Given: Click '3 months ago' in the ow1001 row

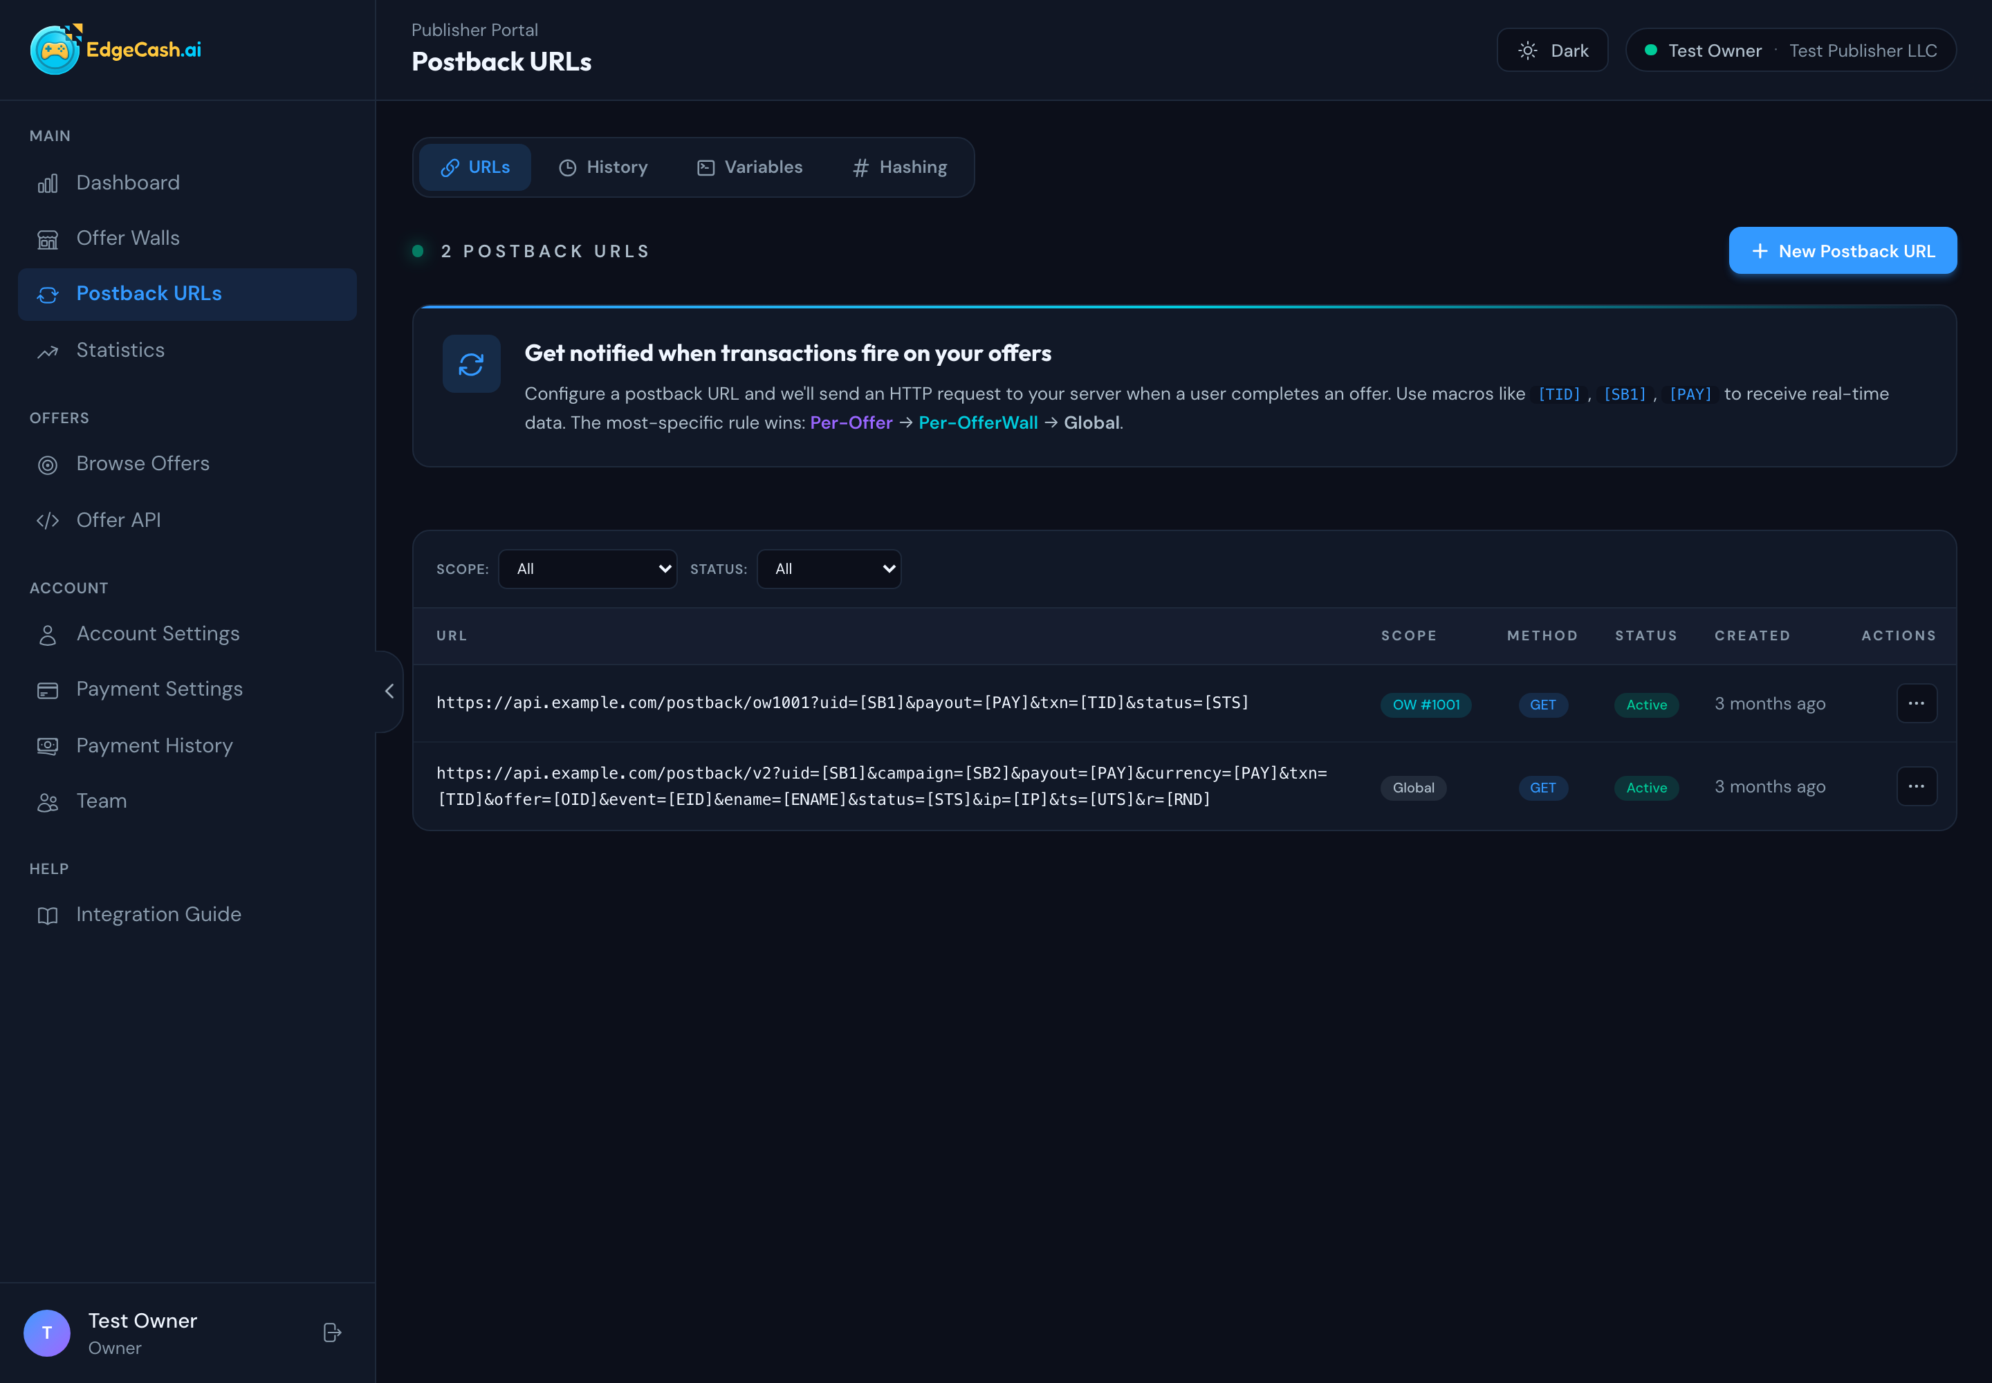Looking at the screenshot, I should (1770, 704).
